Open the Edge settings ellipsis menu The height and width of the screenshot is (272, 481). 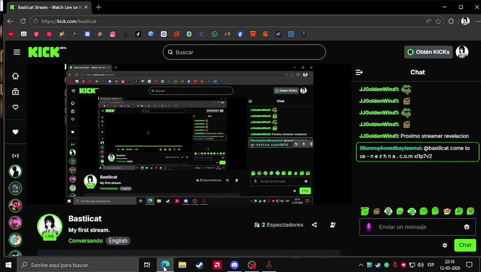point(477,22)
